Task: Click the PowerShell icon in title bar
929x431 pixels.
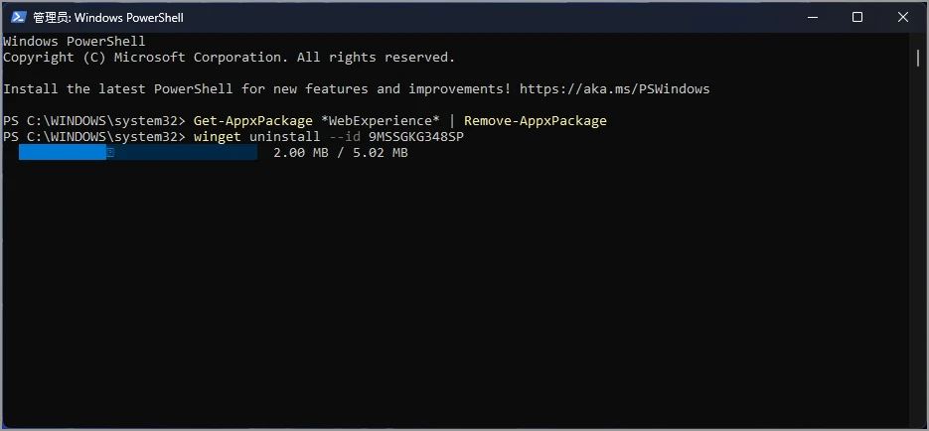Action: pyautogui.click(x=17, y=17)
